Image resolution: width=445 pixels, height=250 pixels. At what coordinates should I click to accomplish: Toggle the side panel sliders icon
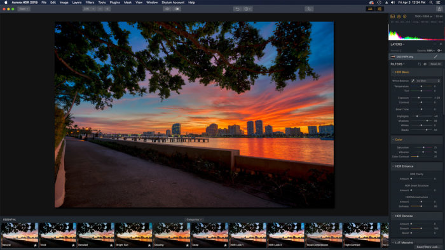click(380, 9)
